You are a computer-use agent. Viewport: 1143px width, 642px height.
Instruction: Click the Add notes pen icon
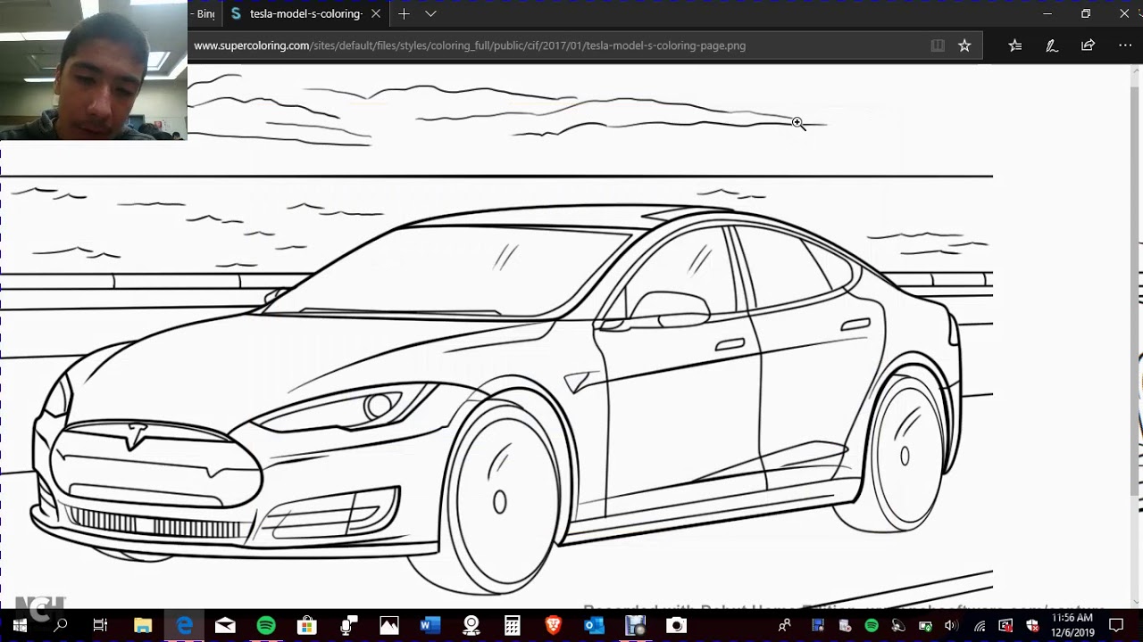[1052, 45]
